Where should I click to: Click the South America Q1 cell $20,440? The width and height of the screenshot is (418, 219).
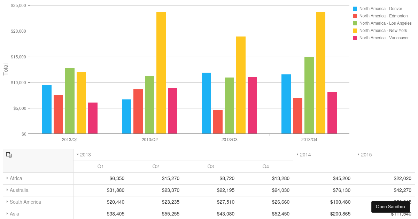pos(101,202)
